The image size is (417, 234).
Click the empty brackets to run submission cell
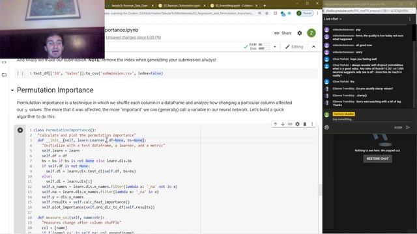click(x=20, y=73)
